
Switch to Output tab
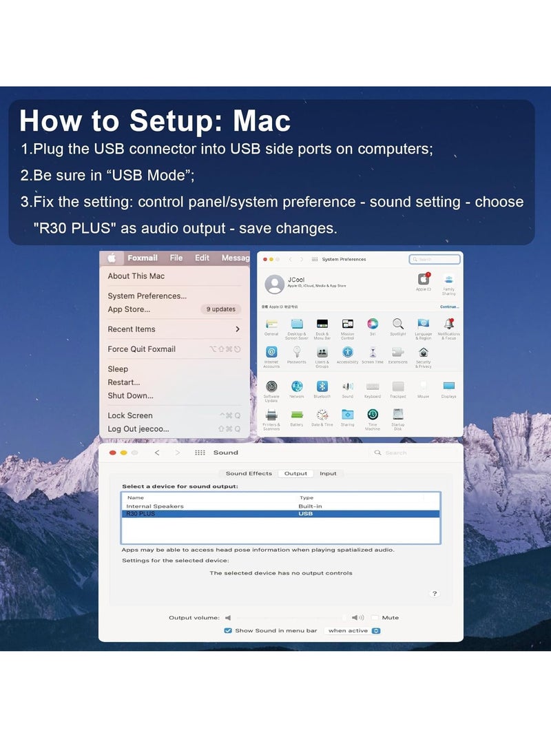(295, 474)
